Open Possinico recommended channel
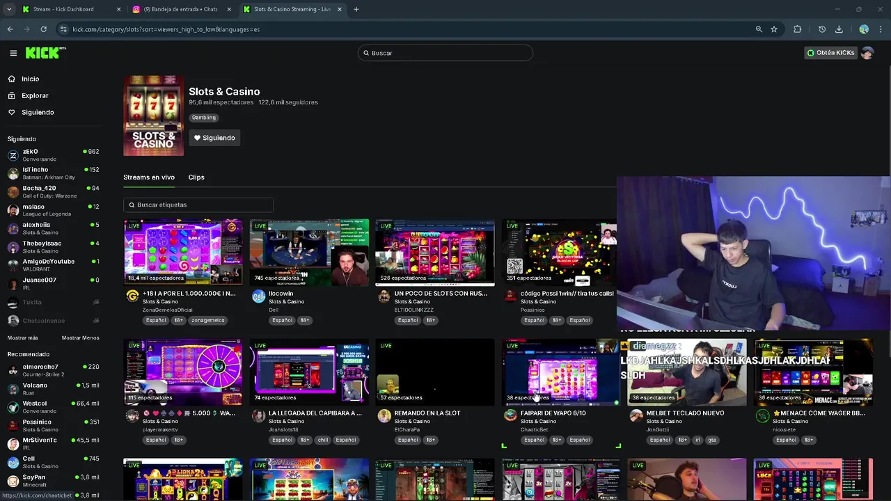This screenshot has height=501, width=891. point(53,425)
